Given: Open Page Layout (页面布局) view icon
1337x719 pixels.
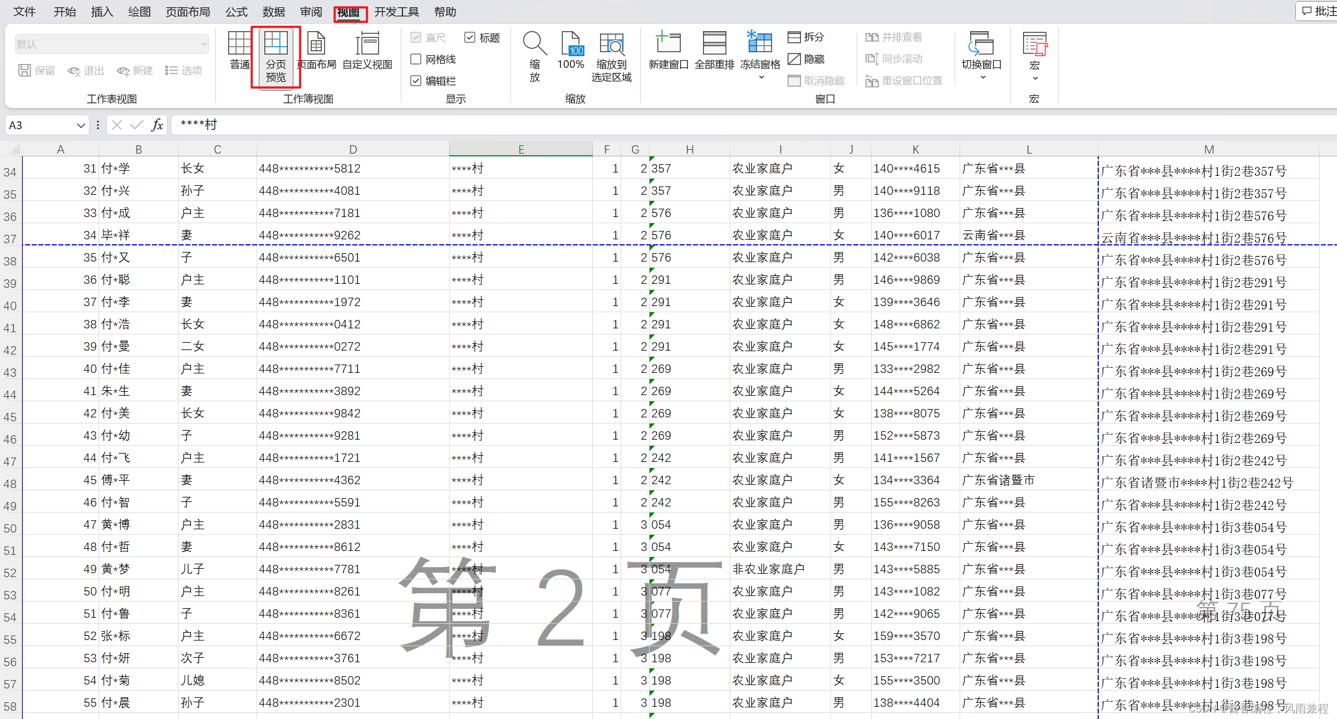Looking at the screenshot, I should [316, 51].
